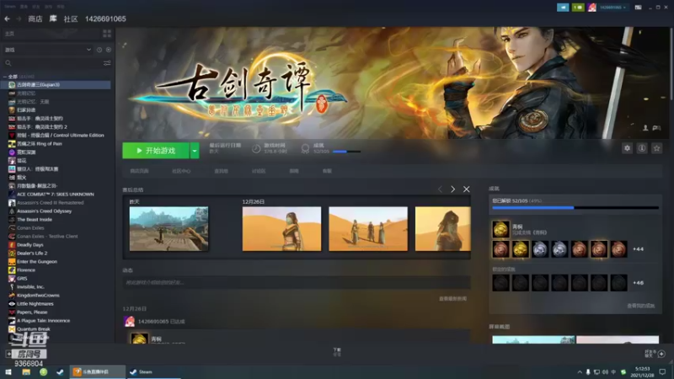
Task: Open the 库 library menu
Action: 53,19
